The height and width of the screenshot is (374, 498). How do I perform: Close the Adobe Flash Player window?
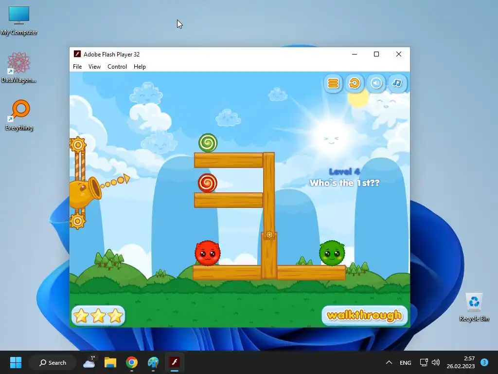[x=399, y=54]
